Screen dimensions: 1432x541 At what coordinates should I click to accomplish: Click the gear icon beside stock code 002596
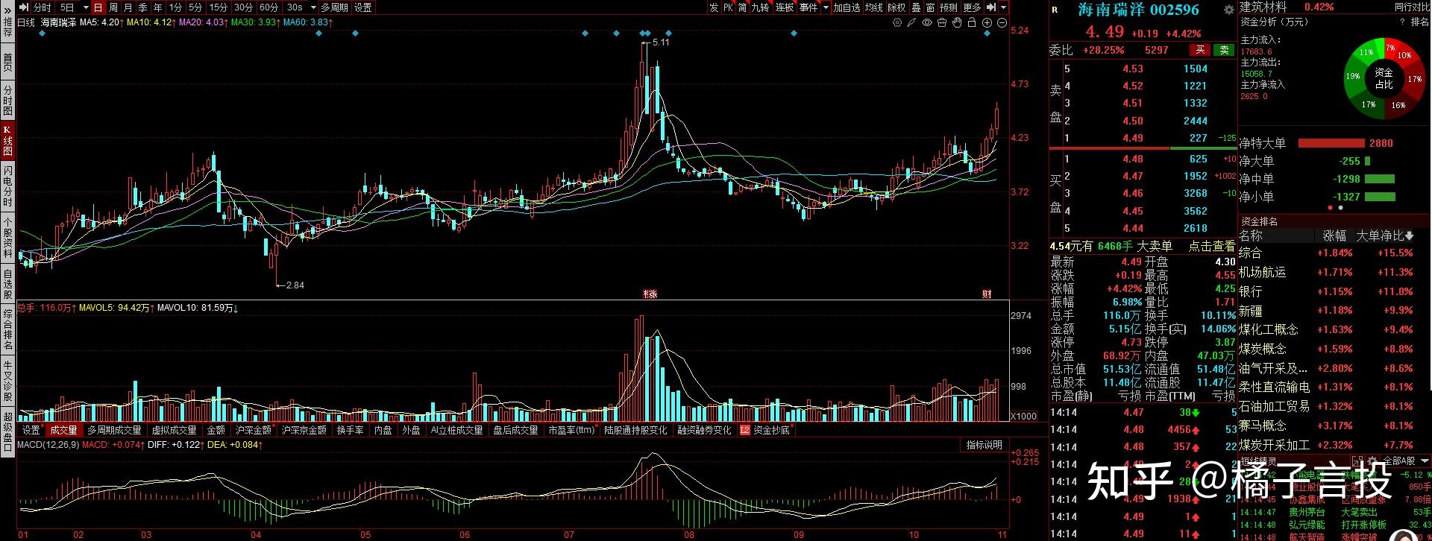1228,10
